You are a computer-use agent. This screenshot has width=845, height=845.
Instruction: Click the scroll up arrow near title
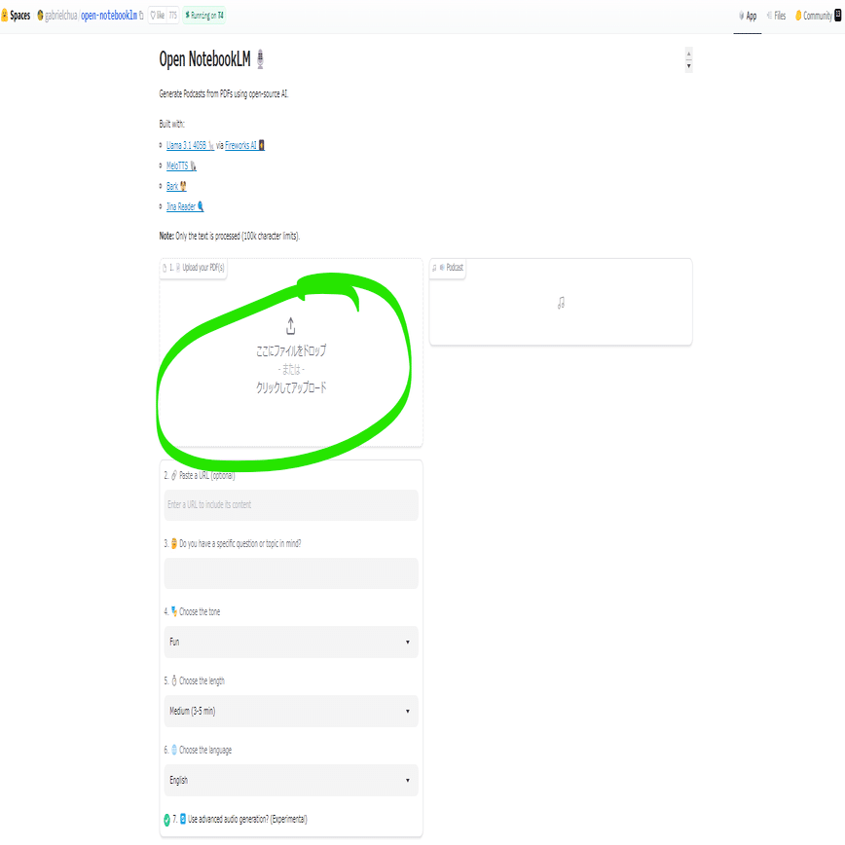(x=688, y=54)
